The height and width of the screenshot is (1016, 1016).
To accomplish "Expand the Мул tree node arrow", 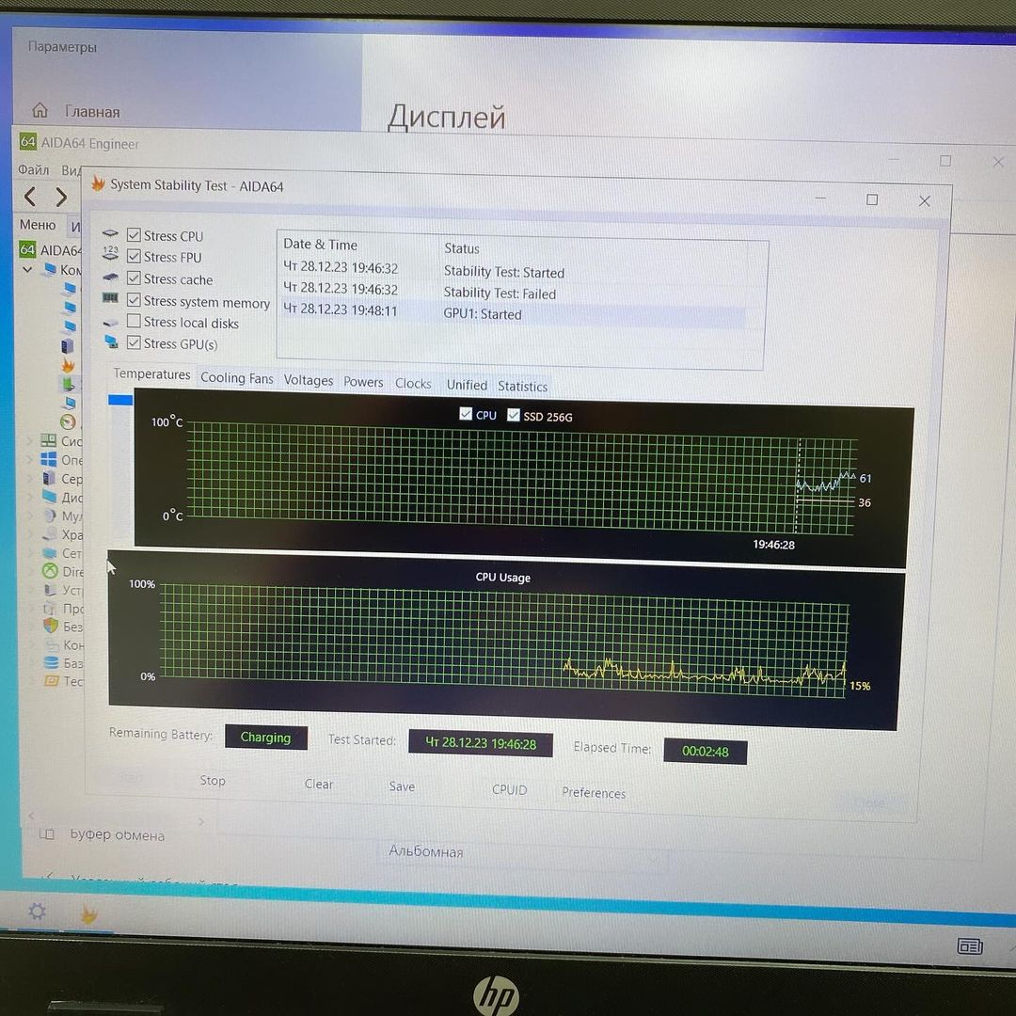I will click(x=30, y=516).
